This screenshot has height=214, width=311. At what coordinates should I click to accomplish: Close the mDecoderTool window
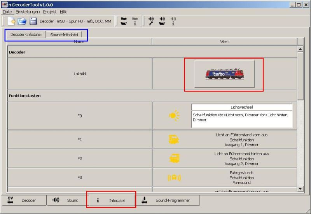click(306, 5)
